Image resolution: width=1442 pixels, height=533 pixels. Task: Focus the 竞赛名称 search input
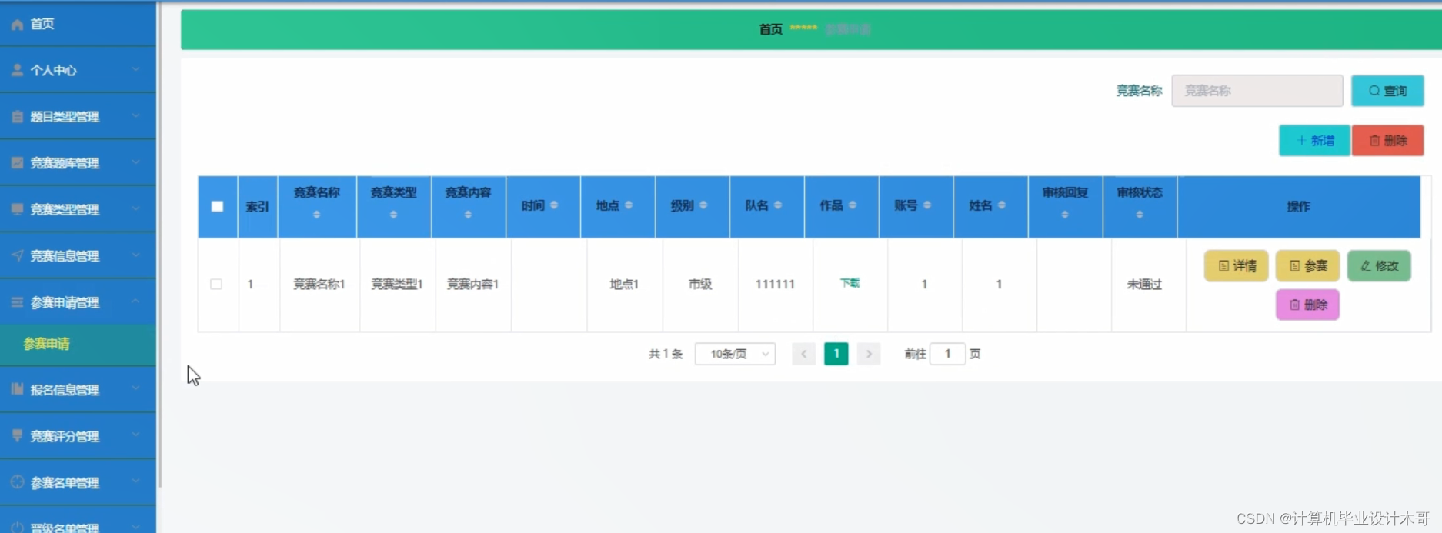(1257, 91)
